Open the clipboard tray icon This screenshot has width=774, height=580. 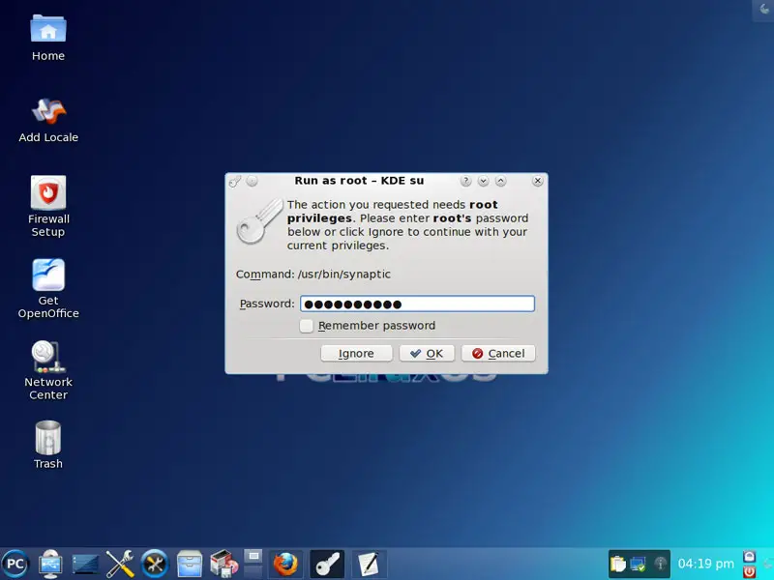(x=618, y=563)
